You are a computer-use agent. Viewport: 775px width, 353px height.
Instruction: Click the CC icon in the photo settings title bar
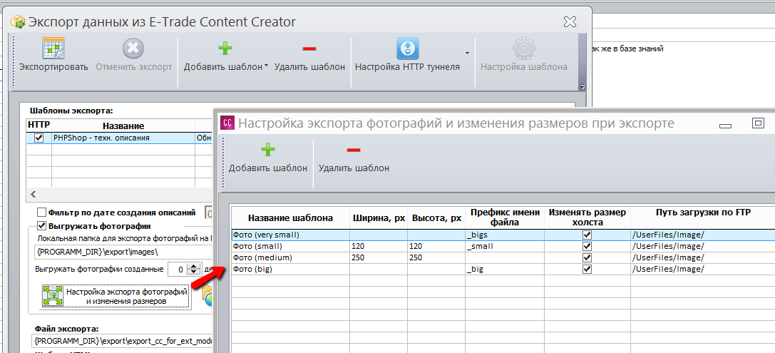(227, 123)
